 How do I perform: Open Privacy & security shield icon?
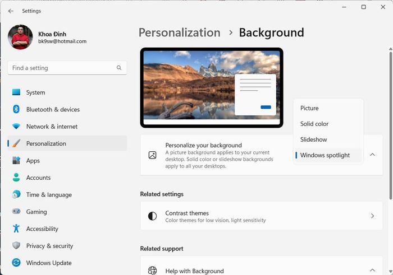coord(16,246)
